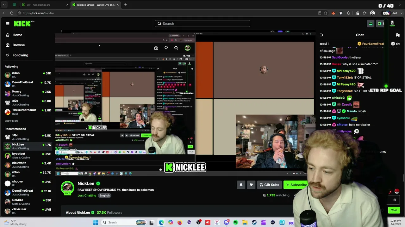This screenshot has height=227, width=405.
Task: Open the media control music icon
Action: (x=357, y=13)
